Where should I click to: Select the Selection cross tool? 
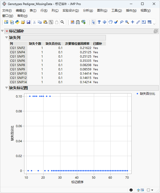point(105,22)
